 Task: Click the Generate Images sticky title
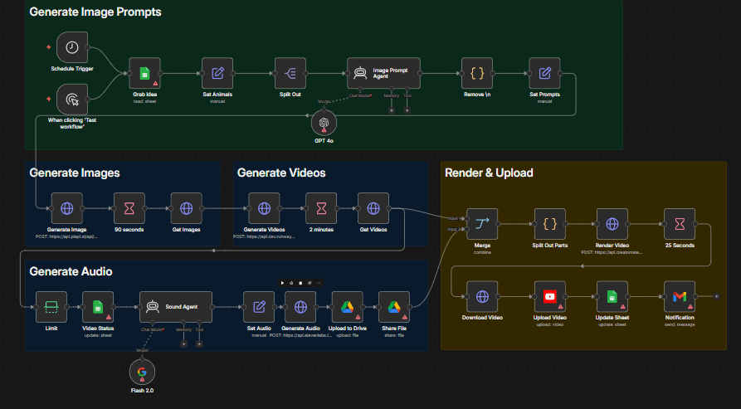pos(75,173)
